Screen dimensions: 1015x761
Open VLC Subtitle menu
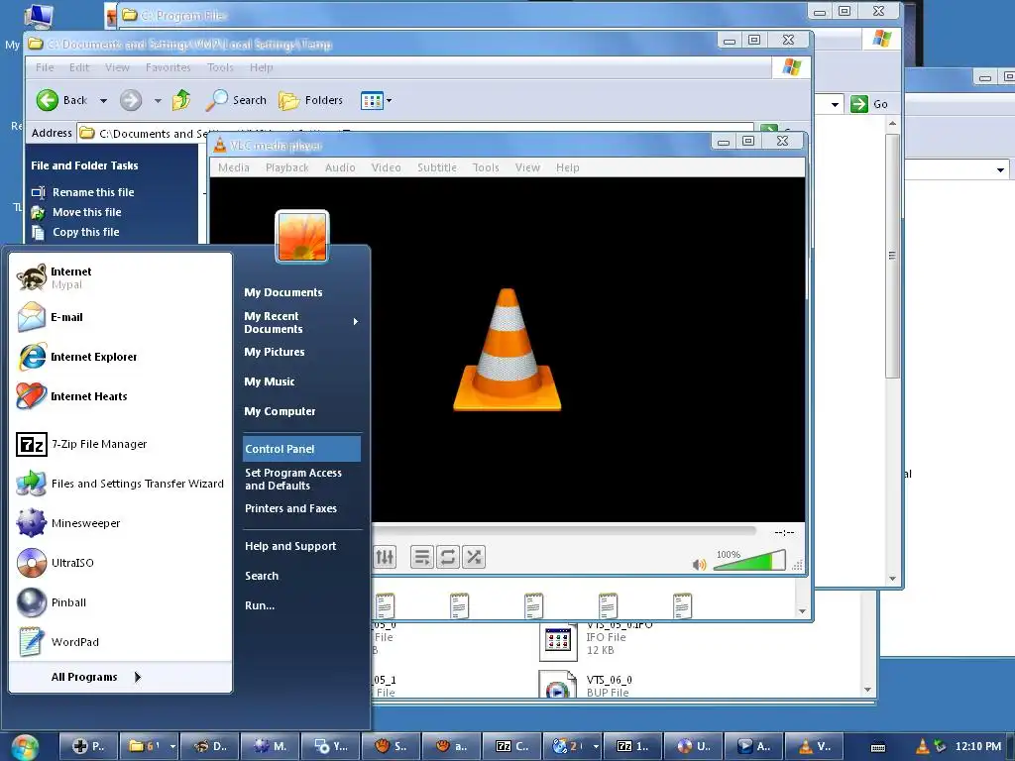tap(437, 167)
